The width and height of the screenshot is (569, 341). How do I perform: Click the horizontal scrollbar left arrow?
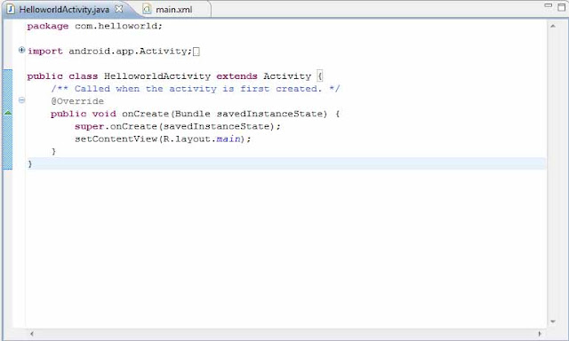coord(32,334)
